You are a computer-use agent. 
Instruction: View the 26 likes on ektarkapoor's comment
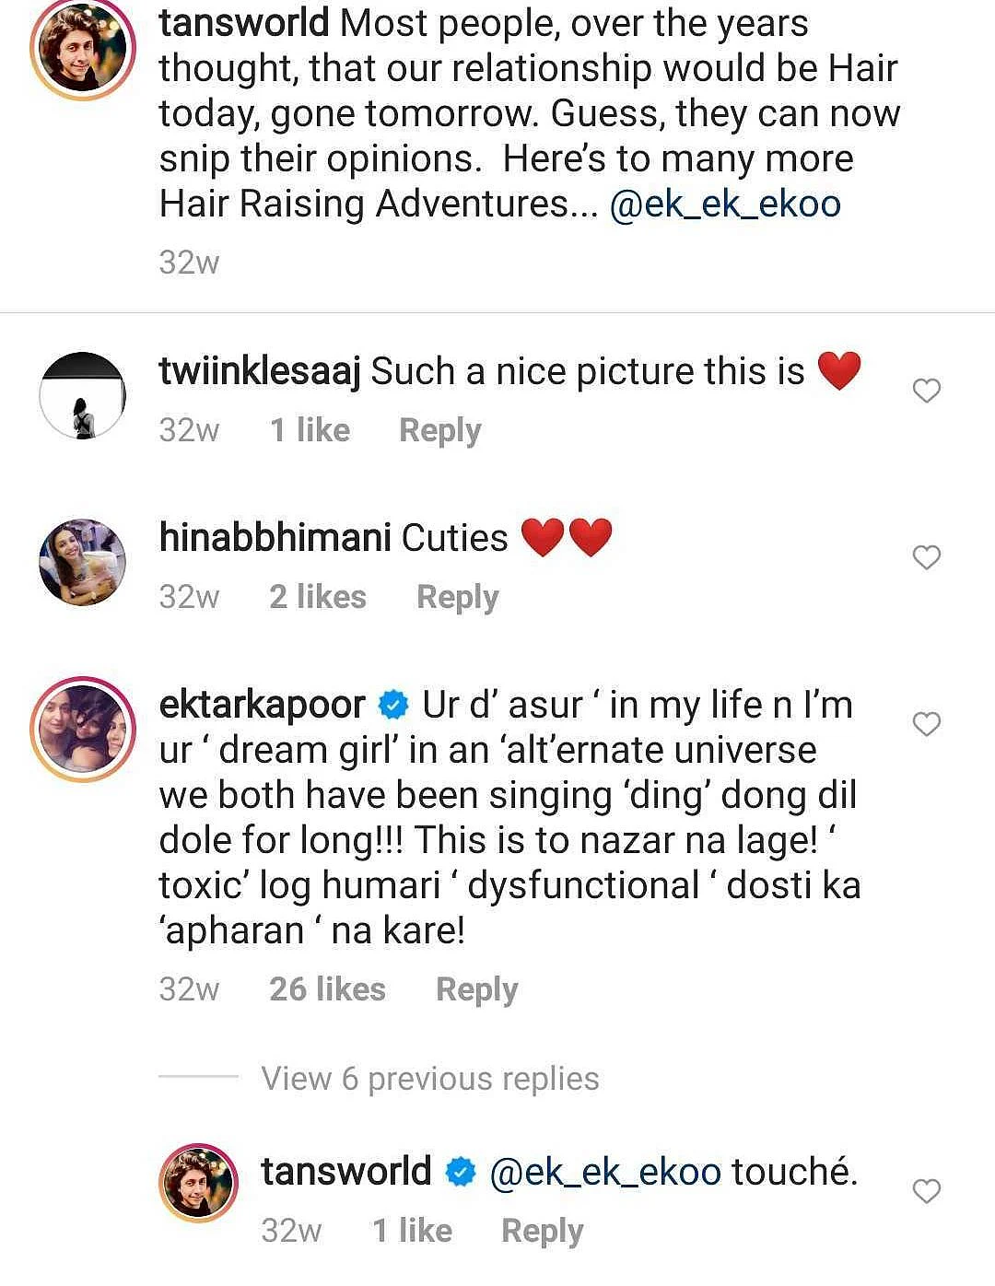pyautogui.click(x=327, y=989)
